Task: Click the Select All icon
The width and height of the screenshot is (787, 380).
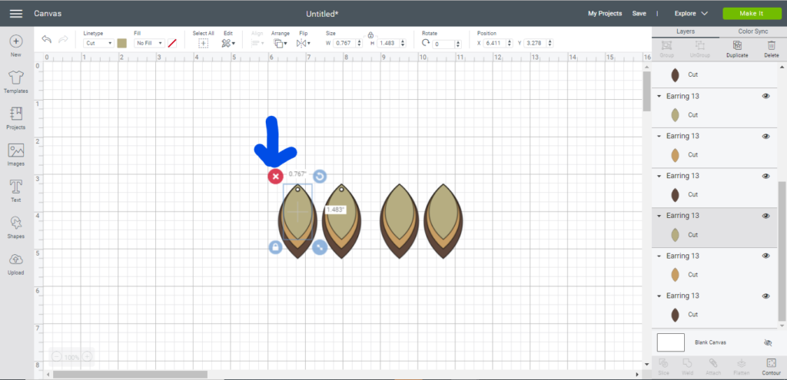Action: click(x=203, y=44)
